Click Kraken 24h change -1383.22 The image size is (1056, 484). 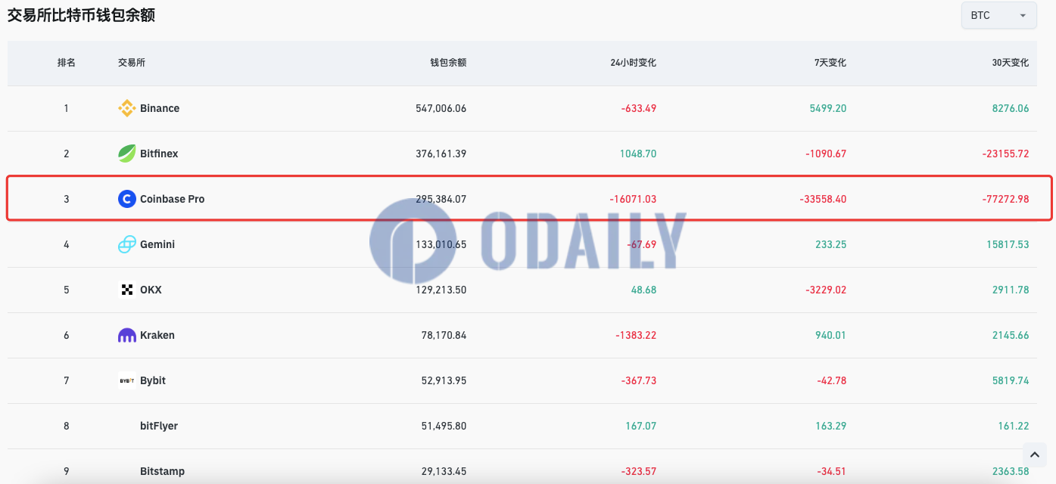pos(636,335)
